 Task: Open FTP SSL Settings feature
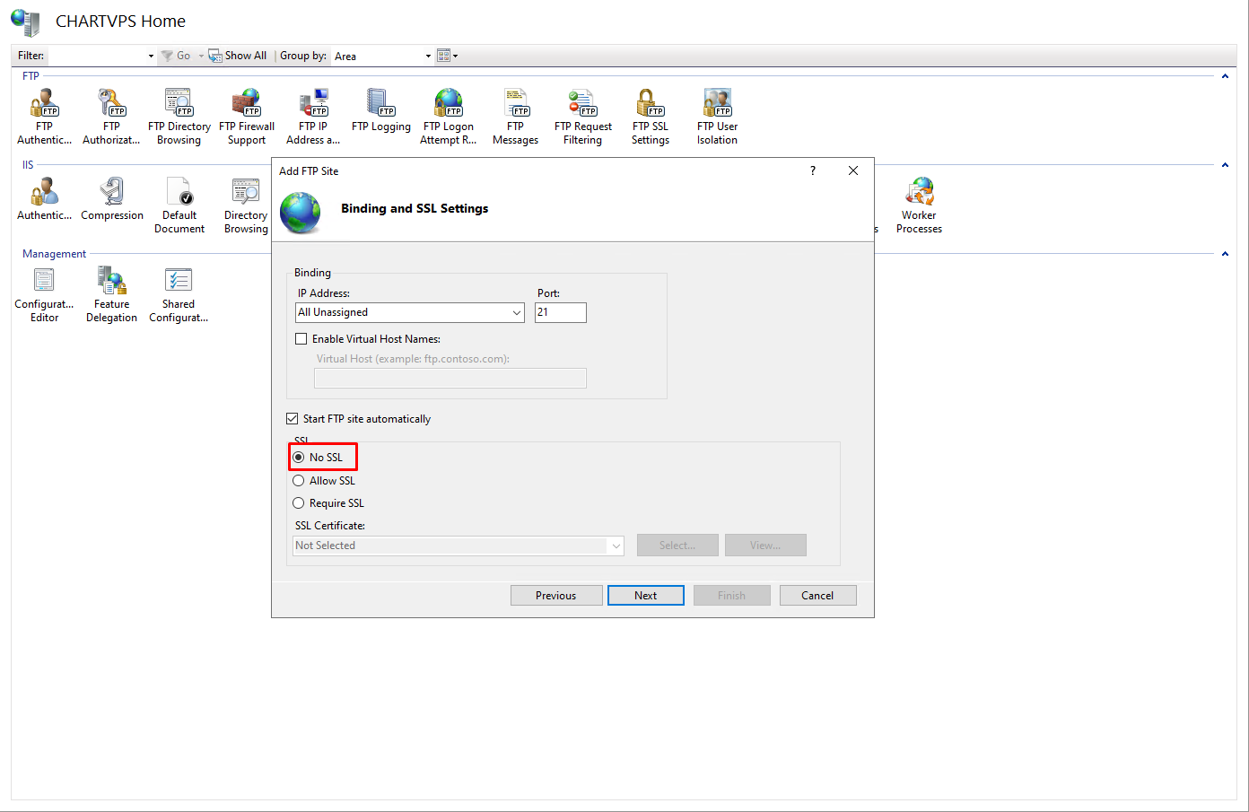tap(650, 117)
